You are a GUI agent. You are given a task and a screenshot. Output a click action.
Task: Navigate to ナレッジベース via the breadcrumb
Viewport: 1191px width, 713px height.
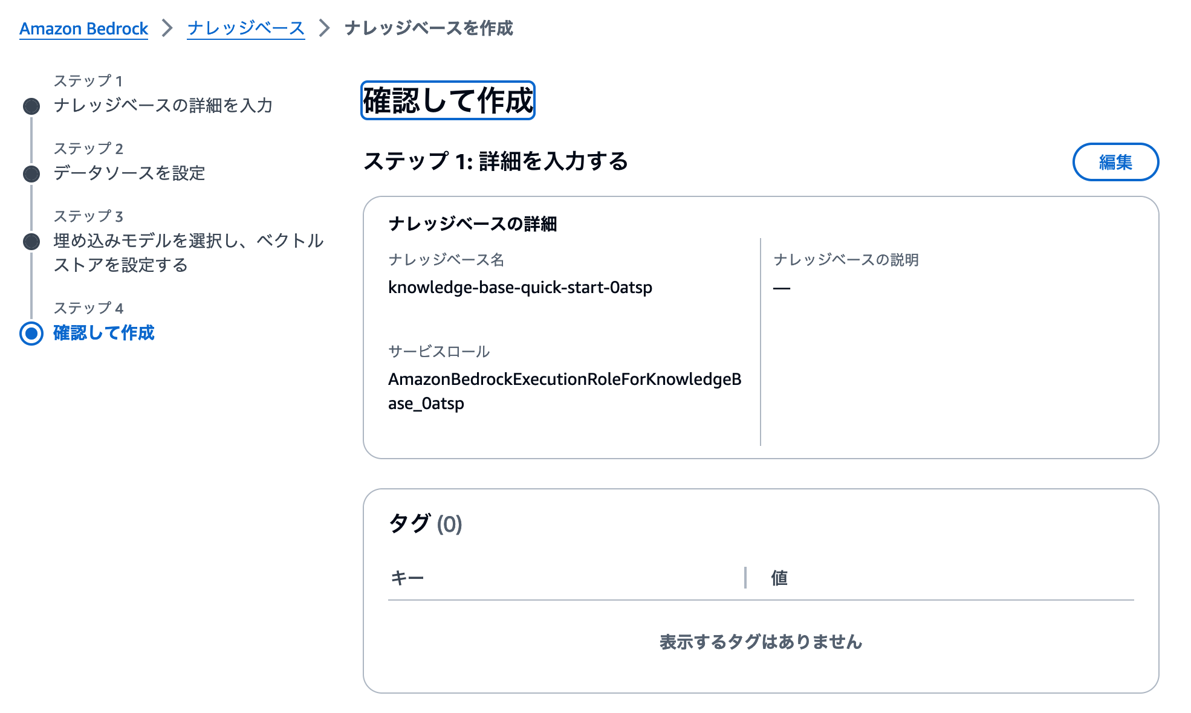[245, 27]
